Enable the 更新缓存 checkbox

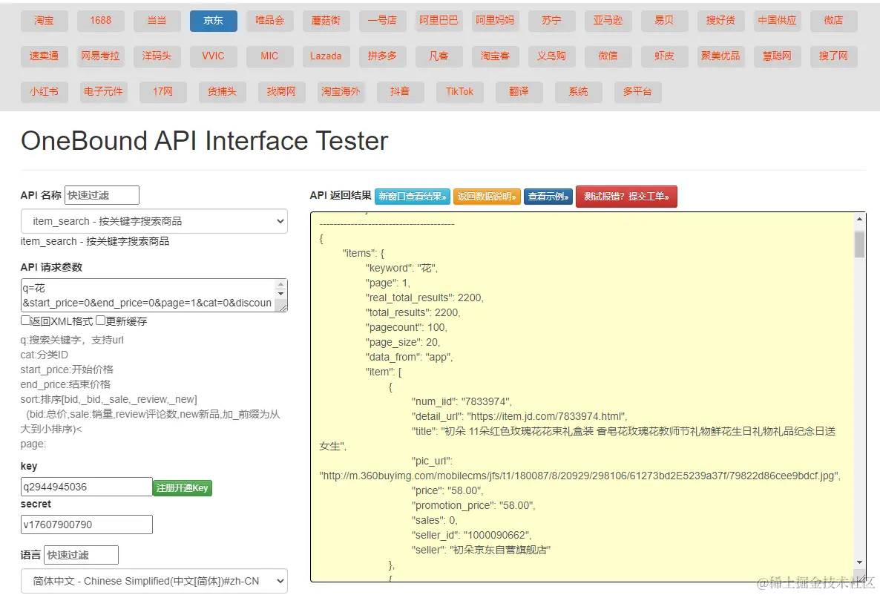pos(101,320)
